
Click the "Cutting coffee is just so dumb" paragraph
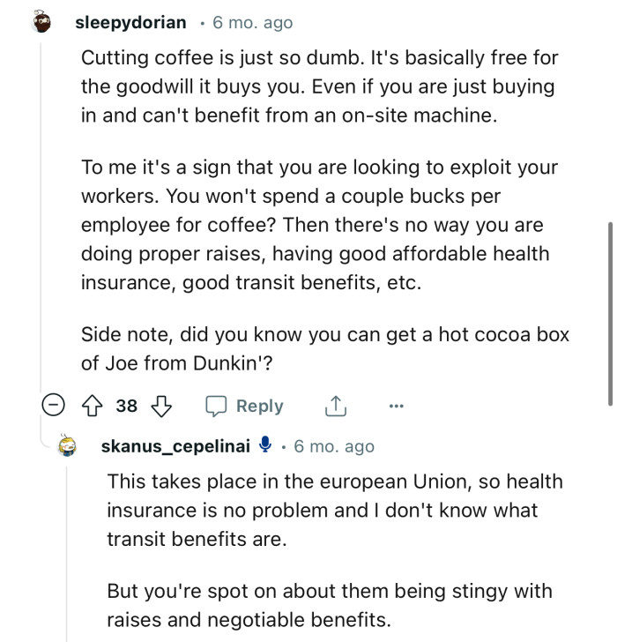click(319, 86)
